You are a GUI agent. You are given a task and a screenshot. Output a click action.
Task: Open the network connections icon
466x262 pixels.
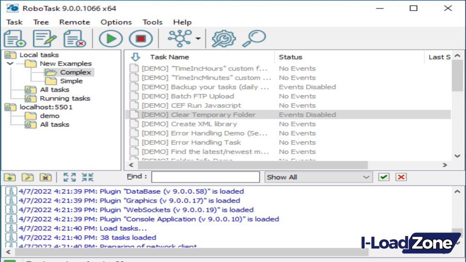click(x=180, y=38)
